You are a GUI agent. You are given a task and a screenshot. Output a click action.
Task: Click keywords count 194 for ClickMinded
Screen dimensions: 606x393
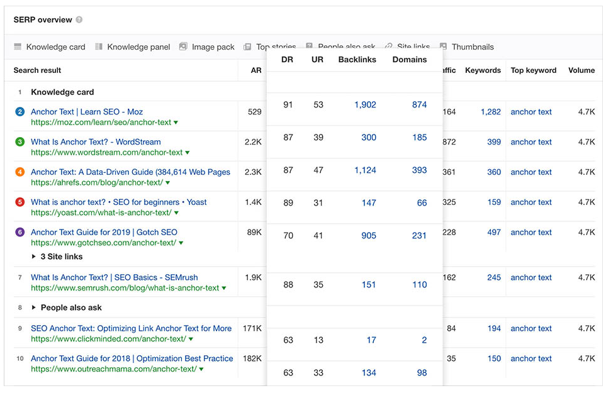(x=494, y=328)
